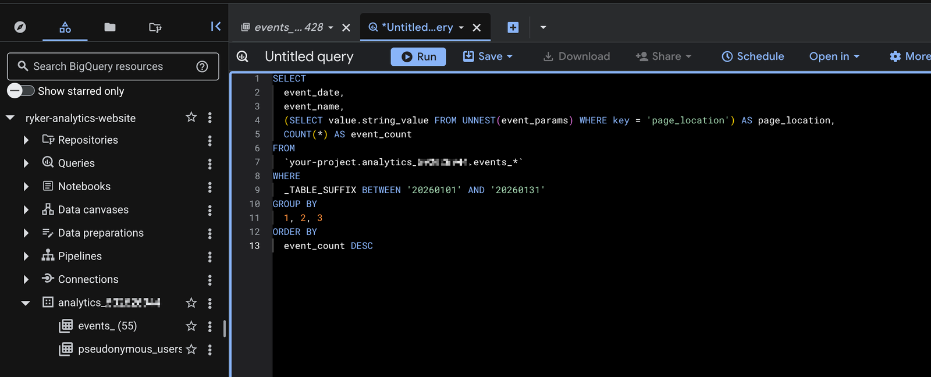Click 'COUNT(*) AS event_count' code line

(x=347, y=134)
